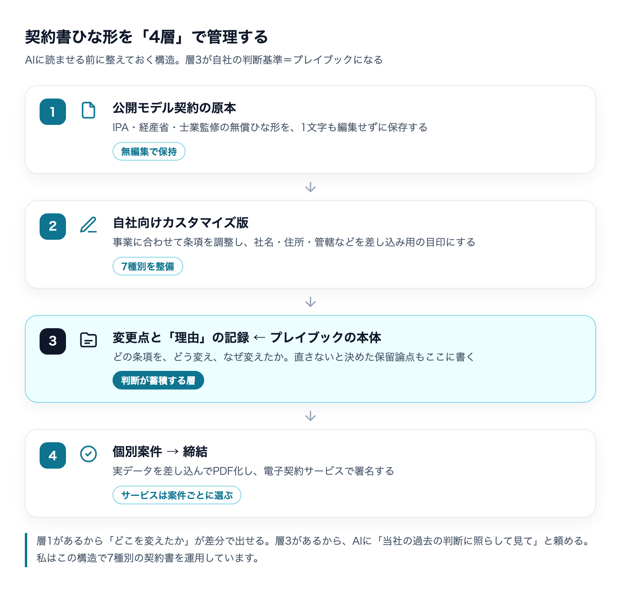The image size is (621, 592).
Task: Click the main title 契約書ひな形を「4層」で管理する
Action: (x=147, y=37)
